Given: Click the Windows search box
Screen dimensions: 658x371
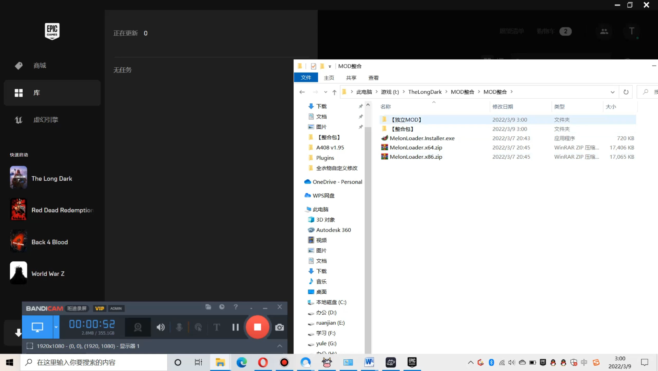Looking at the screenshot, I should 94,362.
